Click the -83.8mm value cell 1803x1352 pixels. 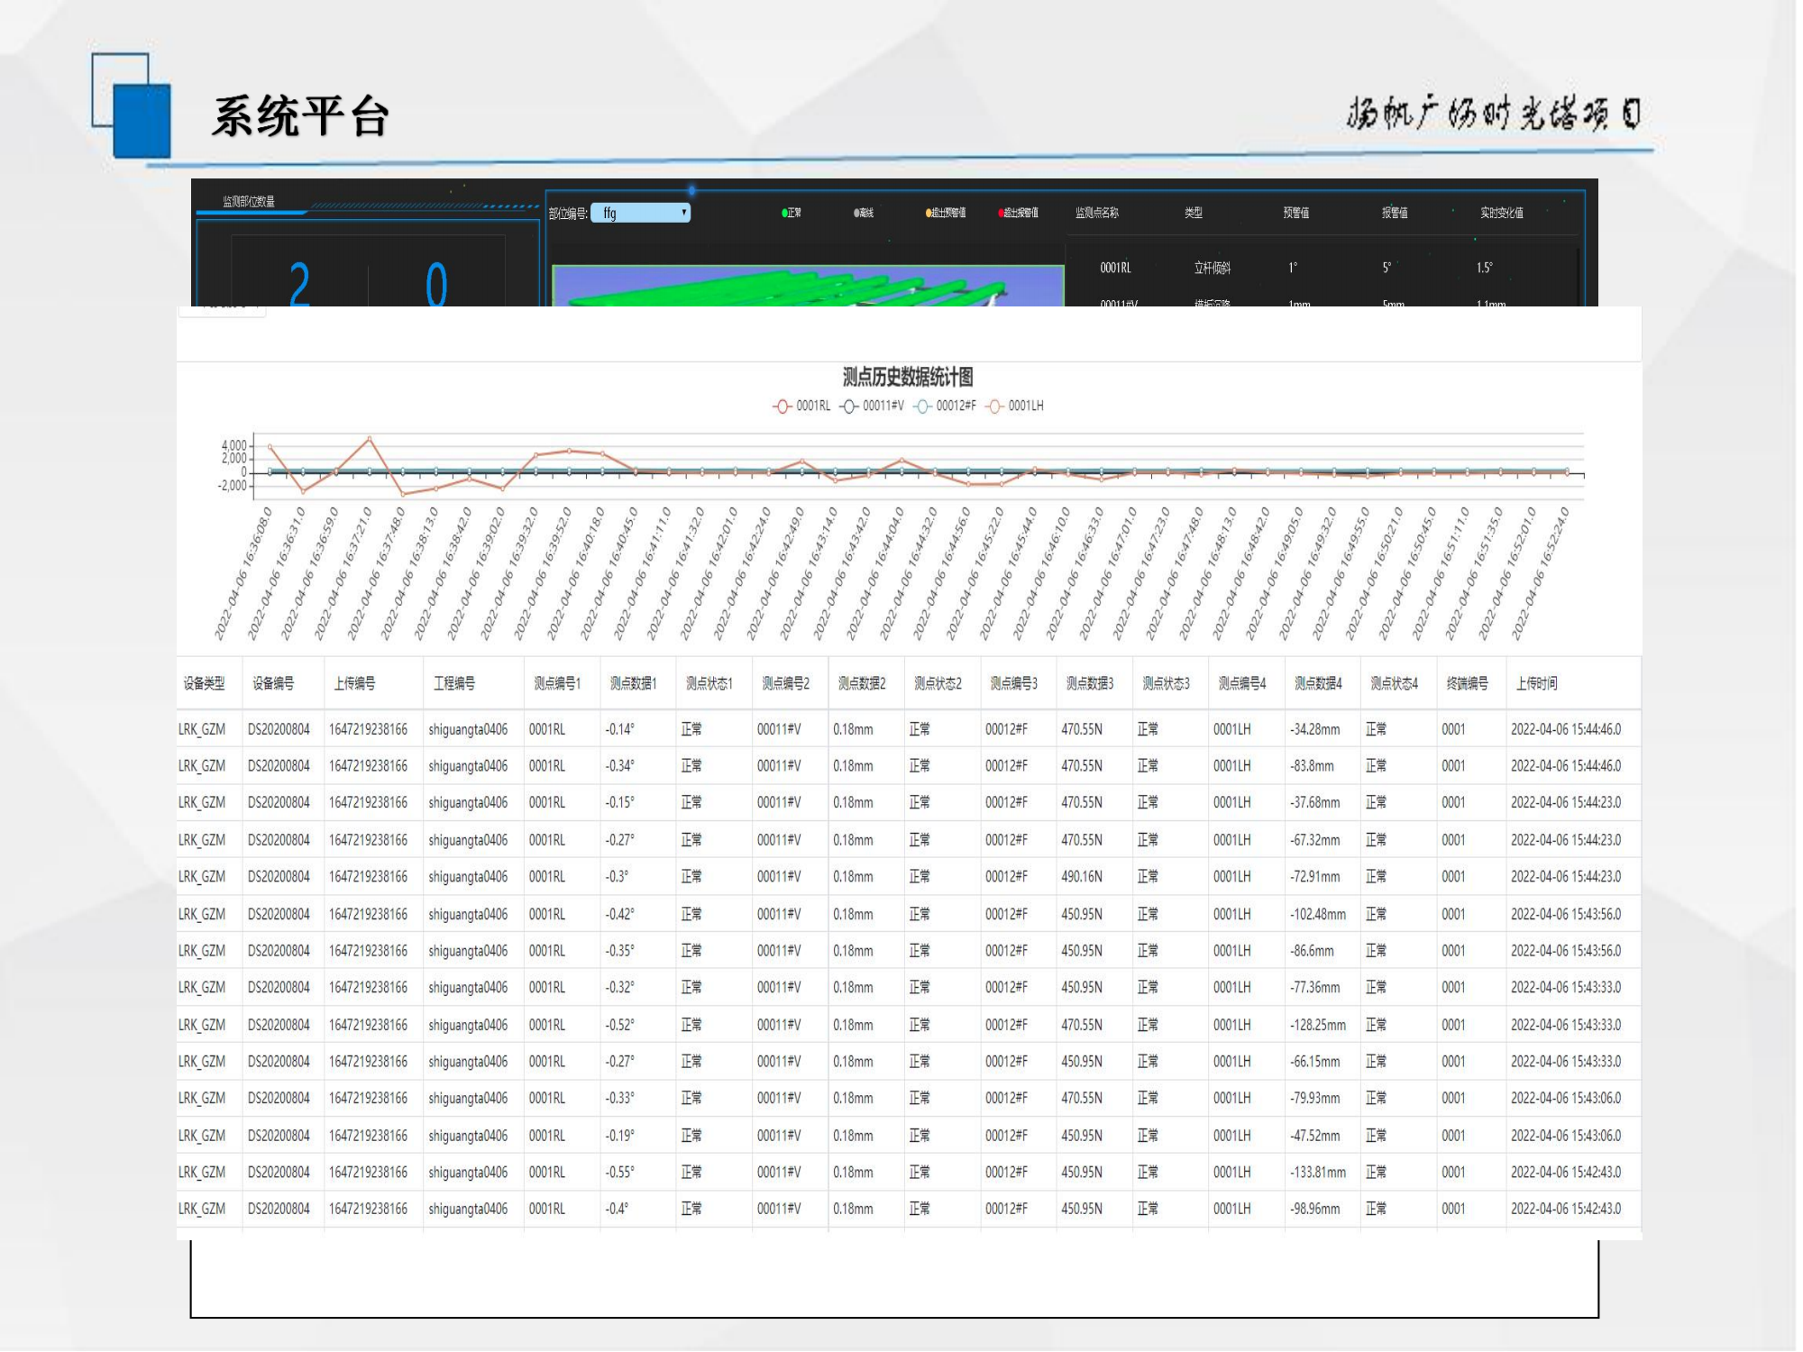[x=1312, y=765]
